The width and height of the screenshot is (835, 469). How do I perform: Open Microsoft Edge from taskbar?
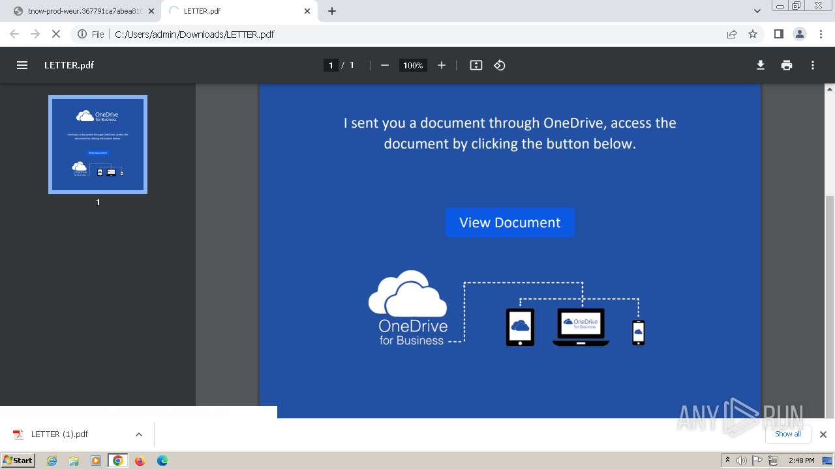pyautogui.click(x=162, y=461)
